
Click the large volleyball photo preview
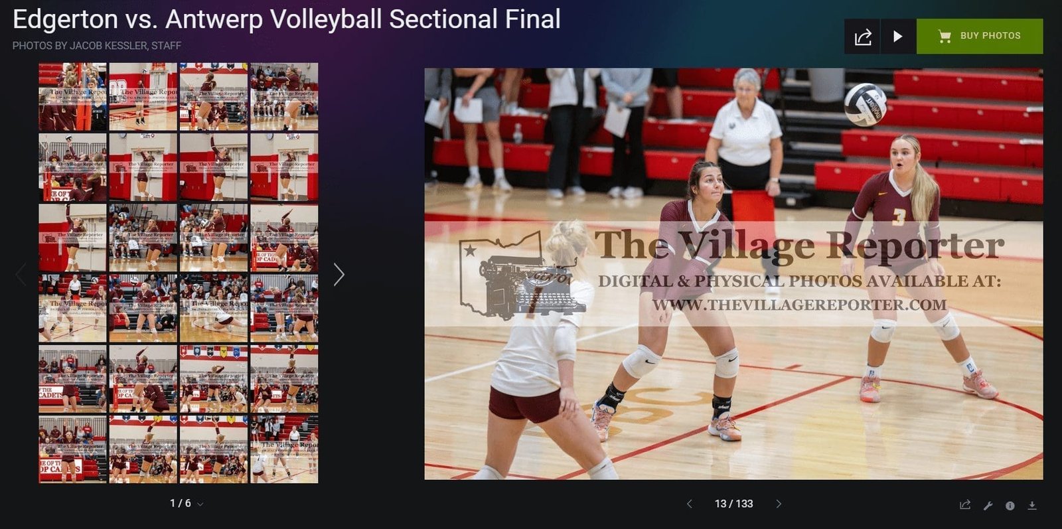coord(733,273)
